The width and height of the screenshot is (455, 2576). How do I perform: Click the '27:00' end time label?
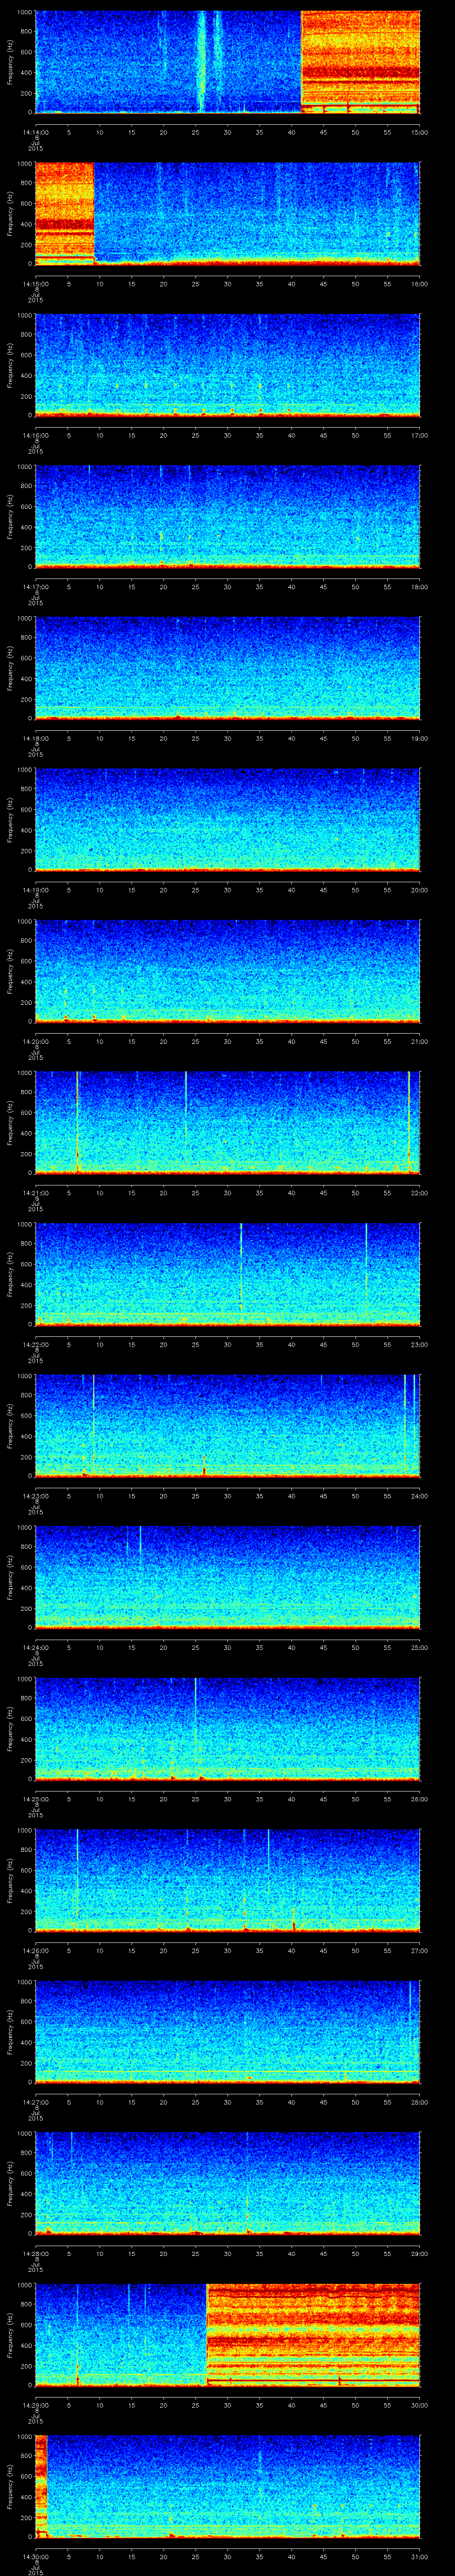pos(419,1950)
